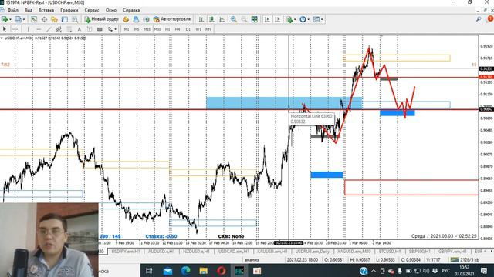This screenshot has height=277, width=494.
Task: Click the blue icon after MetaEditor
Action: click(136, 19)
